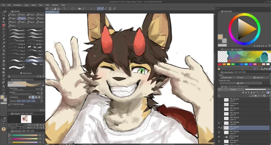Switch to the Layer Property tab
The image size is (271, 145).
(x=227, y=72)
